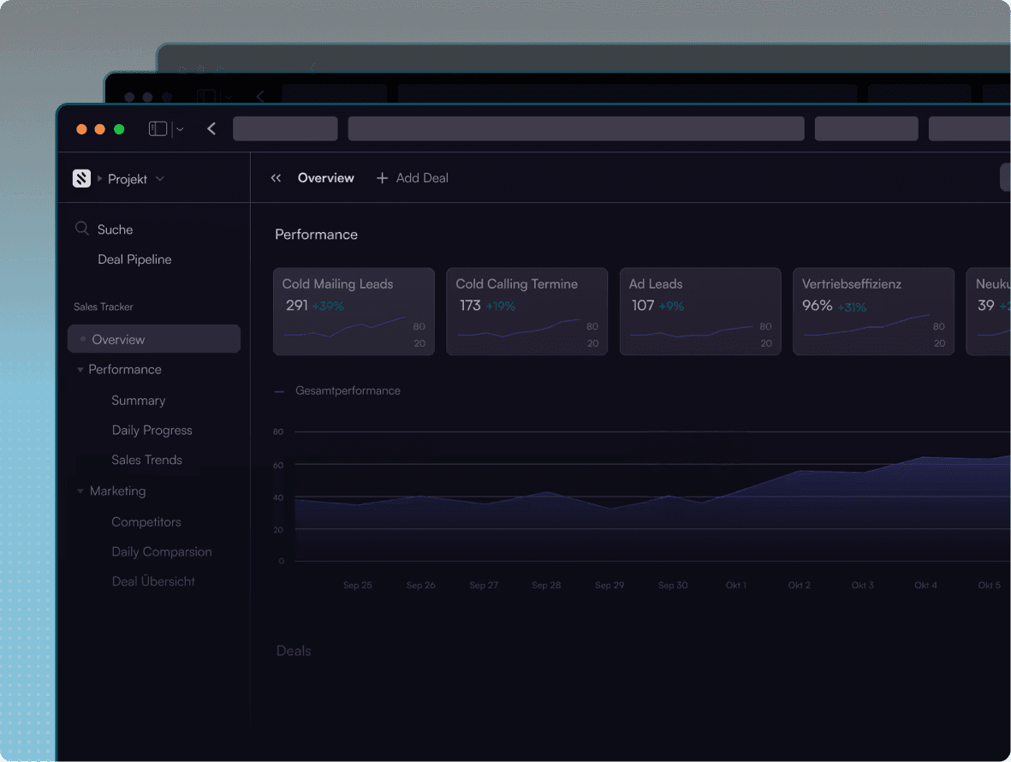Click the Projekt logo icon
Viewport: 1011px width, 762px height.
[81, 178]
